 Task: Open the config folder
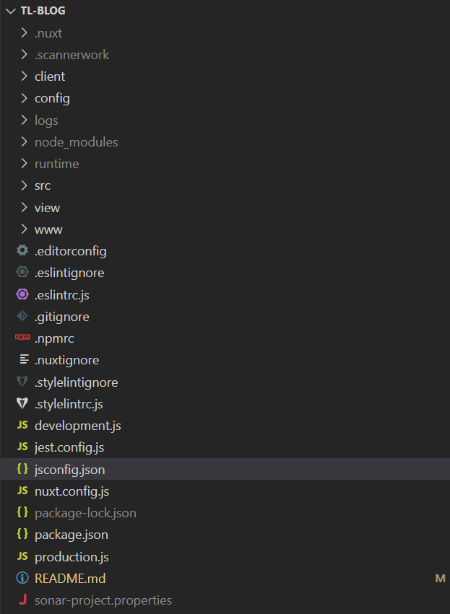52,98
